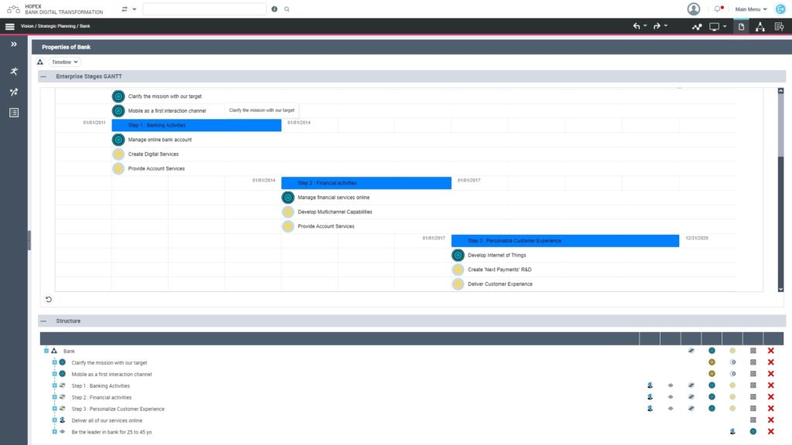The width and height of the screenshot is (792, 445).
Task: Open the diagram view icon in the toolbar
Action: (697, 25)
